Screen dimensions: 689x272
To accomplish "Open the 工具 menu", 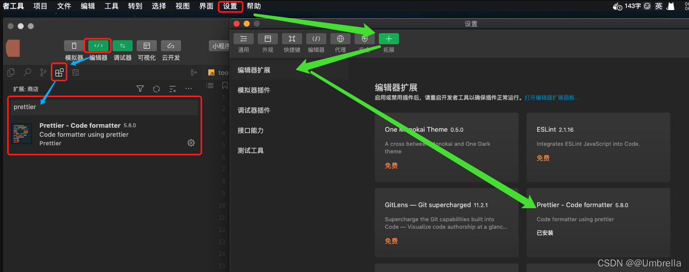I will point(111,6).
